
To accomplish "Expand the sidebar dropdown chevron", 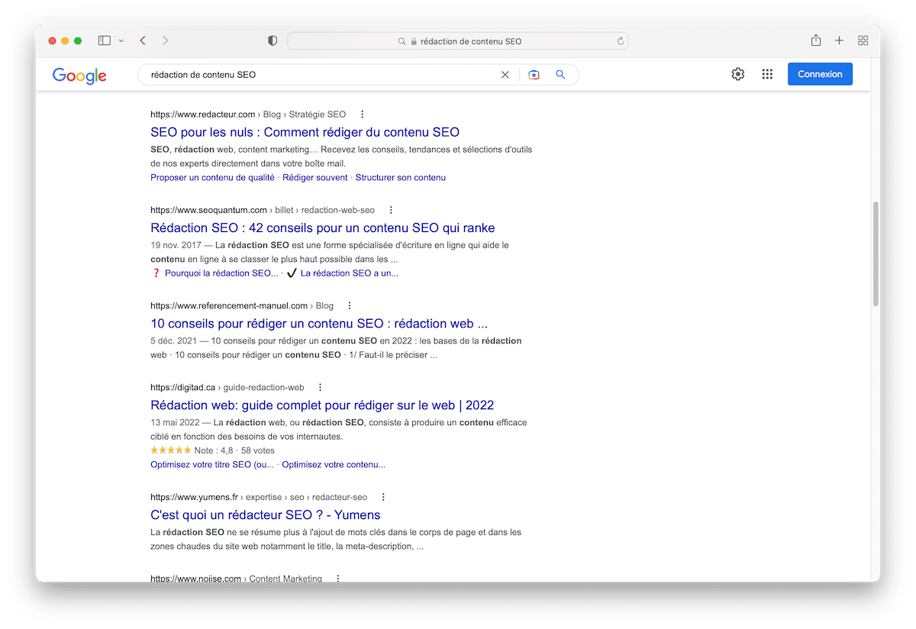I will click(x=121, y=41).
